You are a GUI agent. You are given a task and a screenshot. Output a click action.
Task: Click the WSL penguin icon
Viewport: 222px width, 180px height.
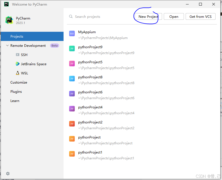coord(18,73)
